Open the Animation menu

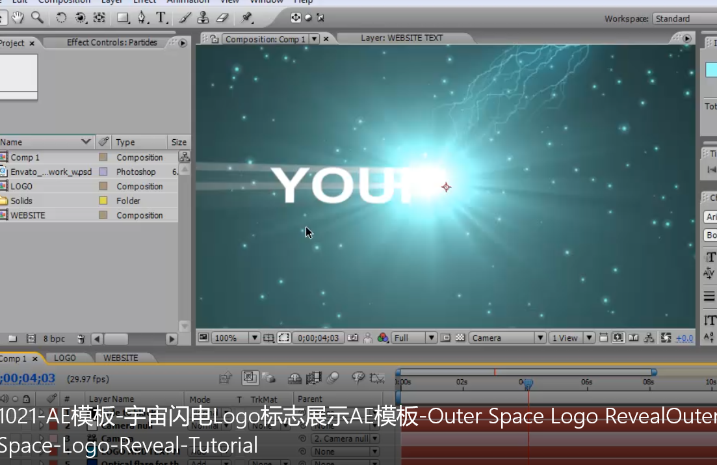click(x=188, y=1)
